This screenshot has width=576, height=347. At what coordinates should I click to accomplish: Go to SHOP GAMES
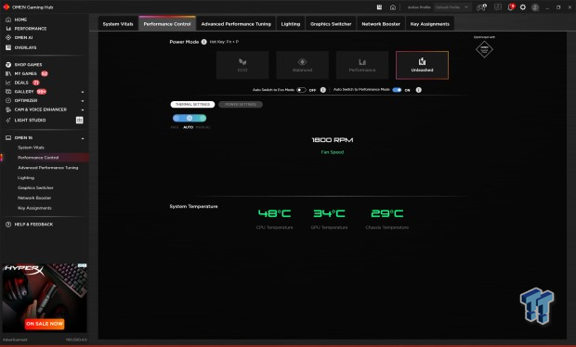tap(28, 65)
